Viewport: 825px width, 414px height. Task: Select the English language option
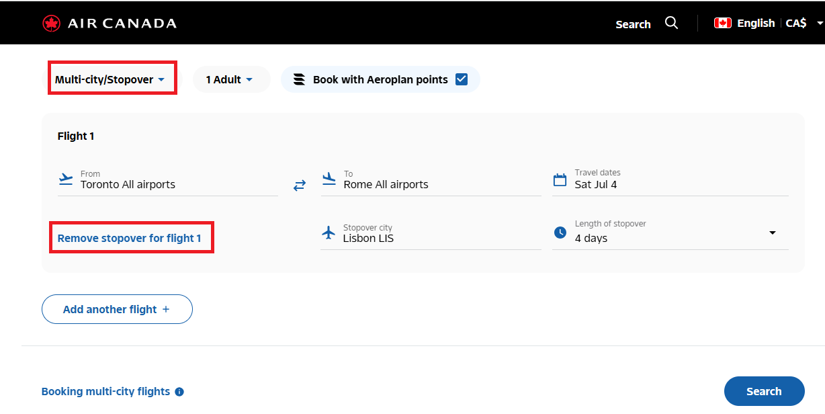(756, 22)
